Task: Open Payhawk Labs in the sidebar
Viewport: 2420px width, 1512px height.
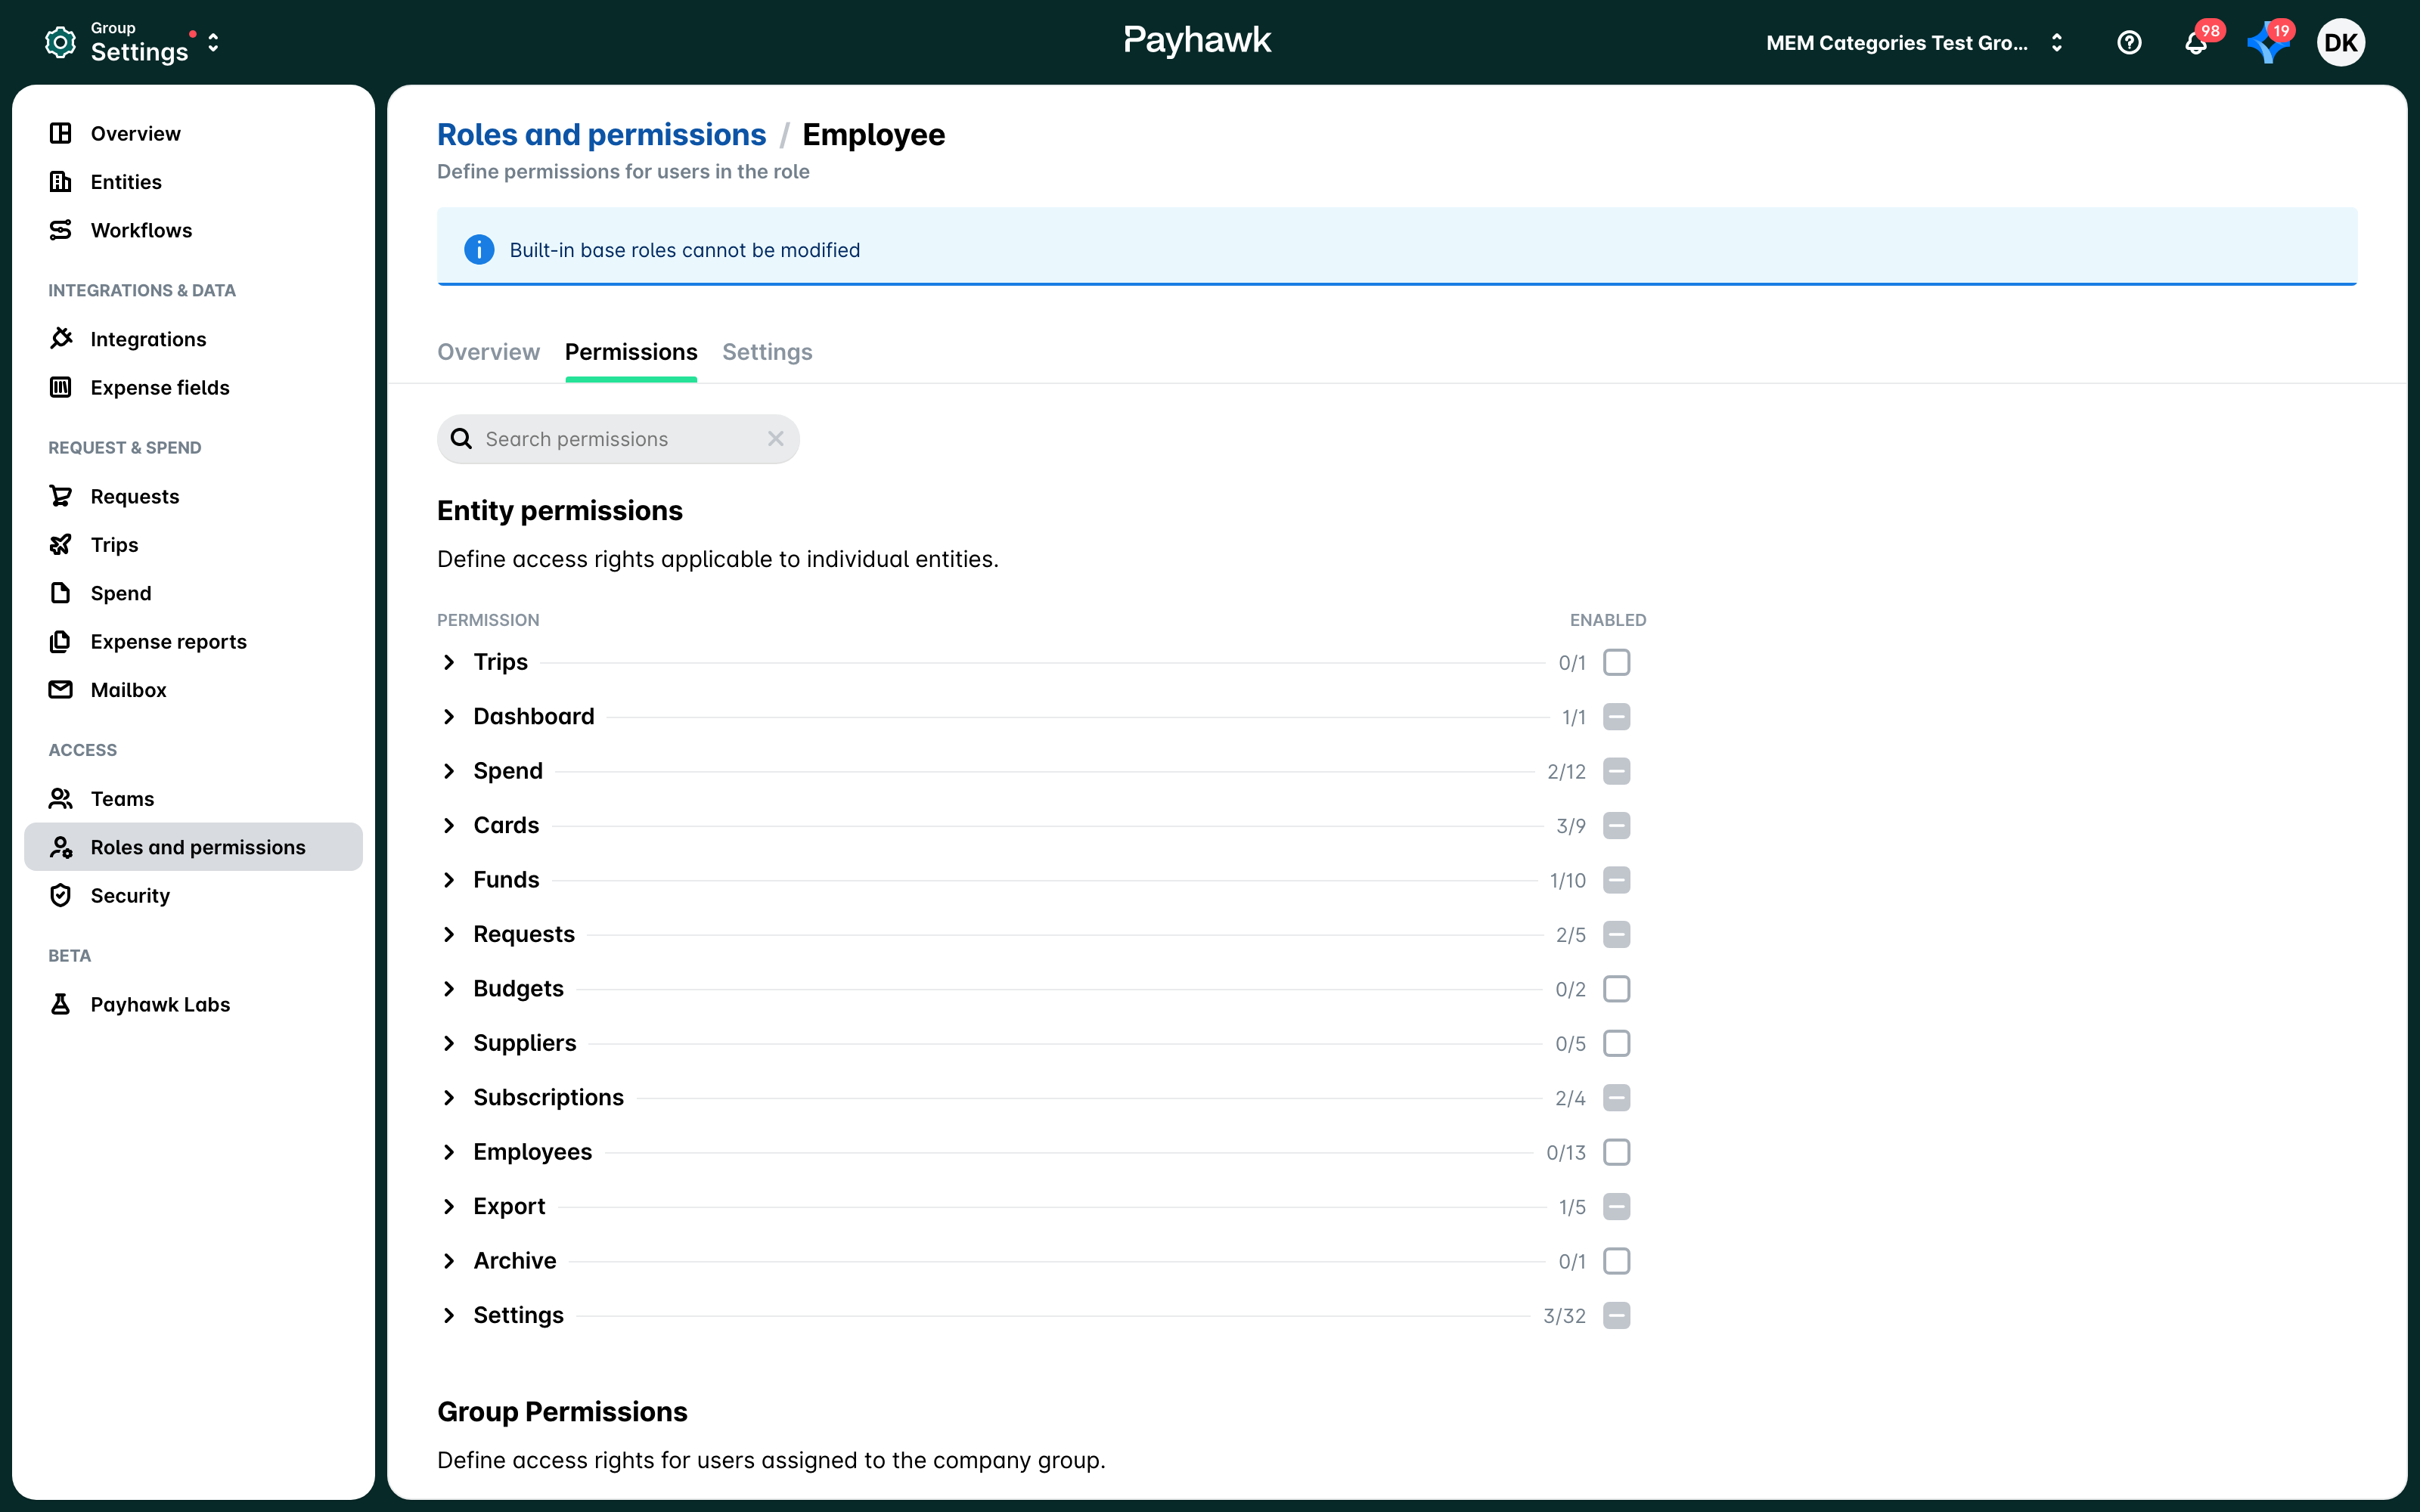Action: click(x=193, y=1004)
